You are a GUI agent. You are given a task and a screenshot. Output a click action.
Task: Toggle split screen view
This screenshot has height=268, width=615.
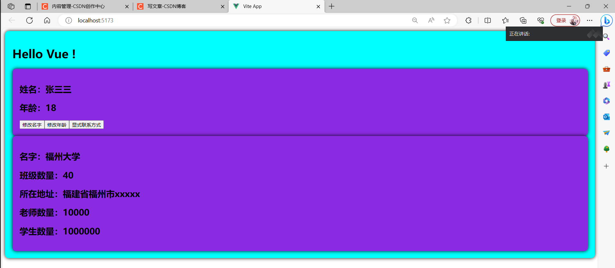pos(488,20)
